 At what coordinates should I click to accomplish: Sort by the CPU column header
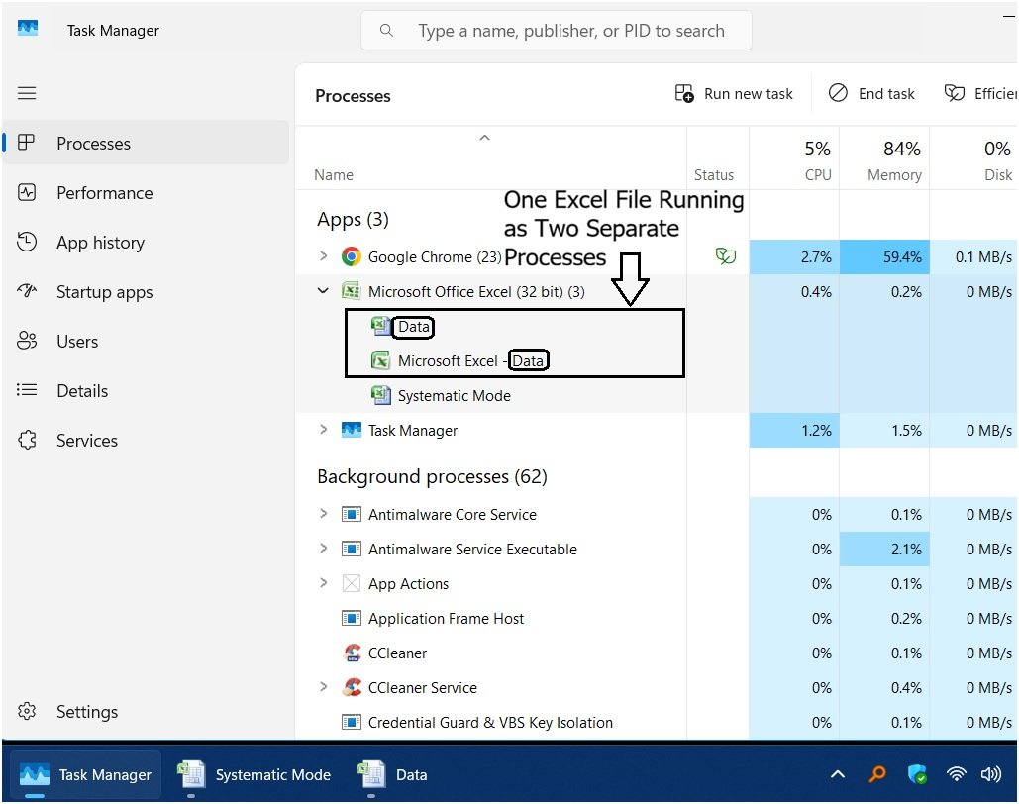[x=794, y=158]
